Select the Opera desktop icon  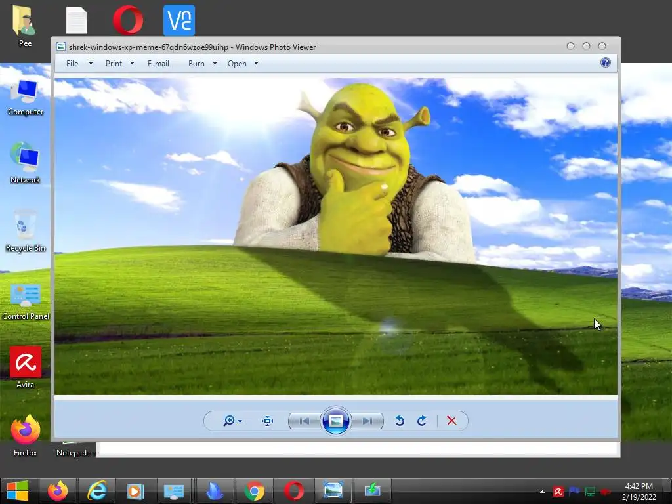point(128,20)
